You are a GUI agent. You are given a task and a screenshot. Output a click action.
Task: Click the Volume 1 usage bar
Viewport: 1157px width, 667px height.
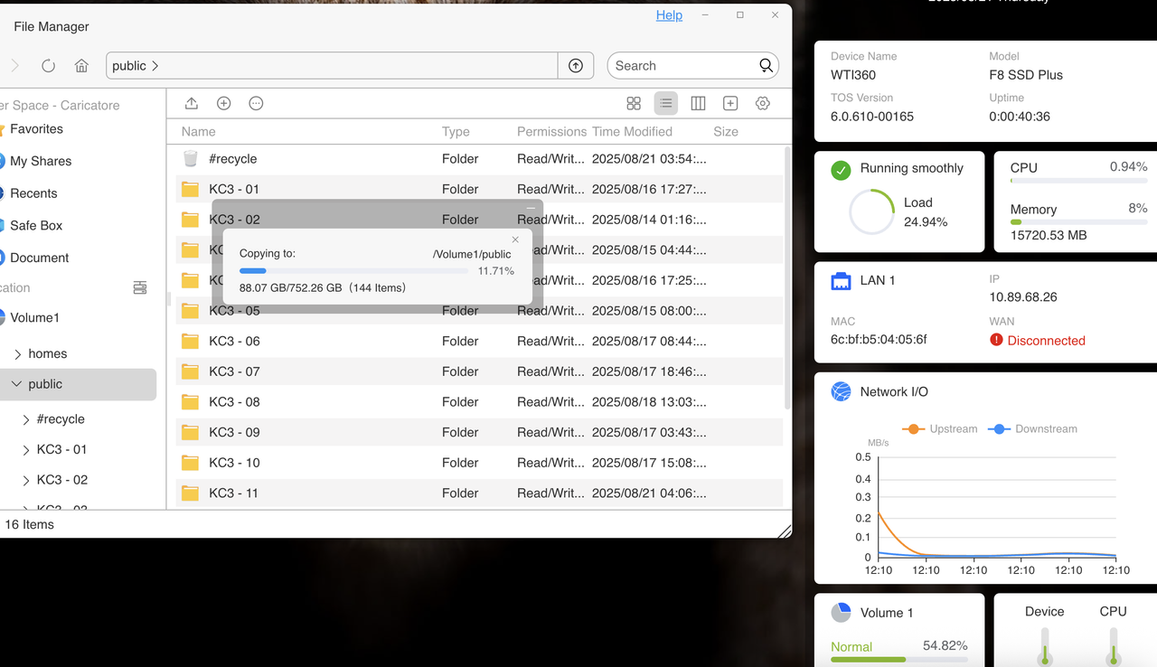tap(899, 660)
